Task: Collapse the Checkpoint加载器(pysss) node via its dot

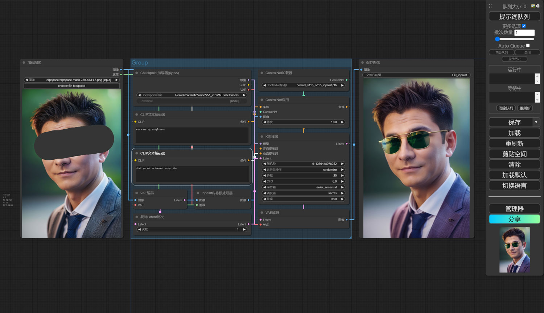Action: click(137, 73)
